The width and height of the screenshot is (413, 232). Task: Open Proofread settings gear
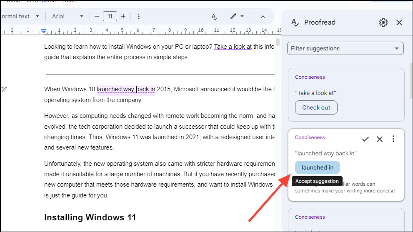tap(383, 22)
